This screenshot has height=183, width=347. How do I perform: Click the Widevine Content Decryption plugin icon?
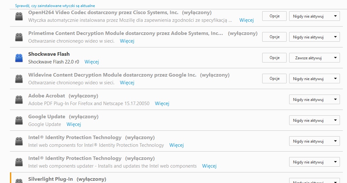click(19, 79)
